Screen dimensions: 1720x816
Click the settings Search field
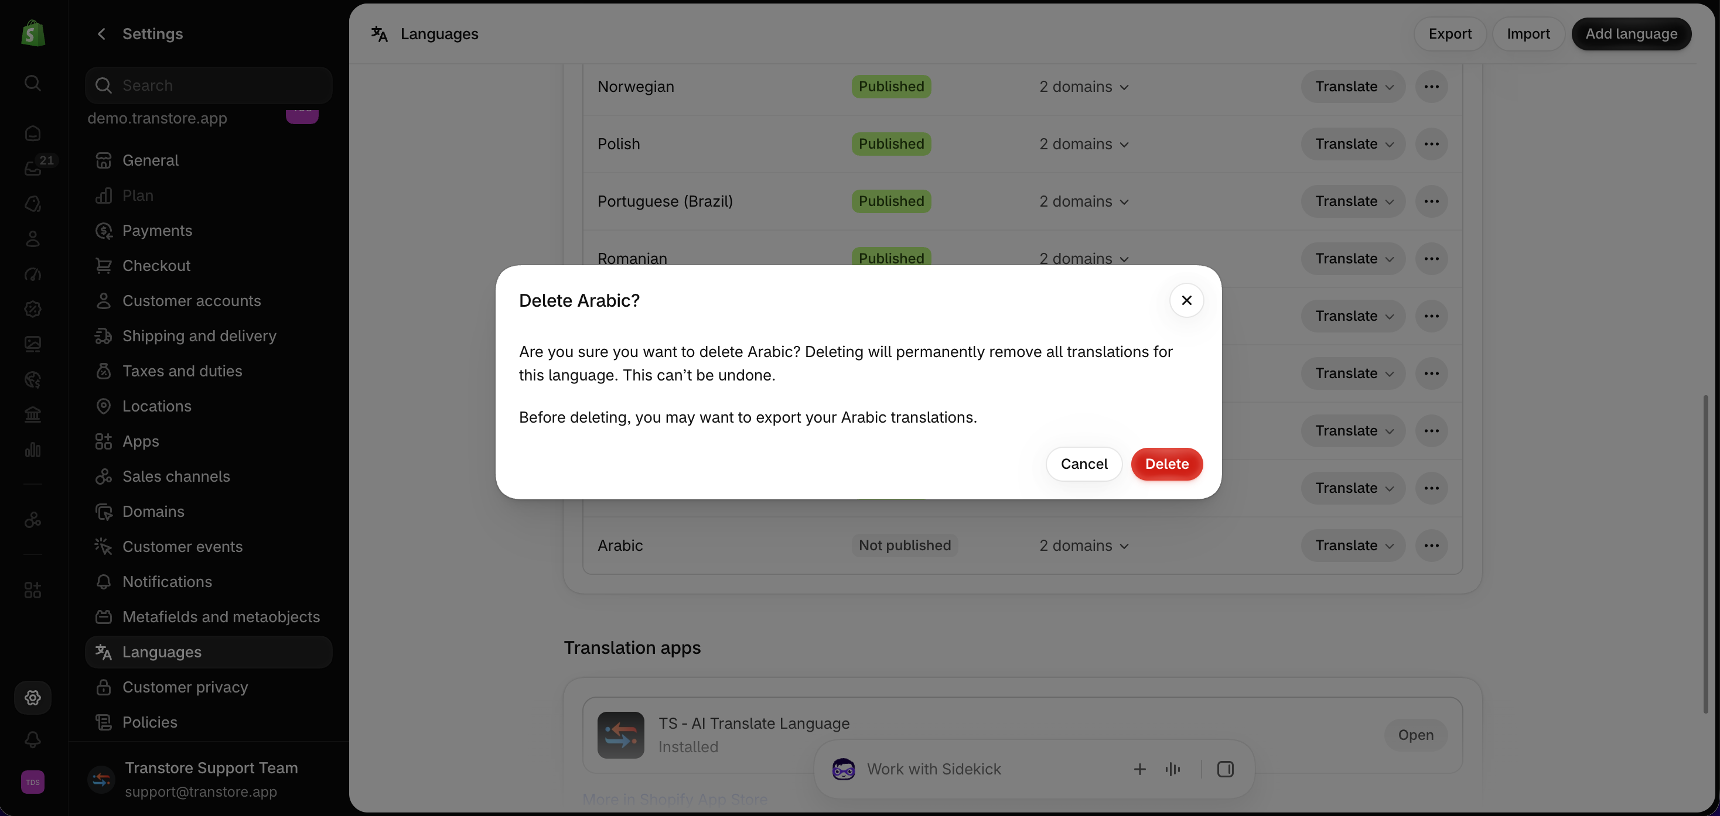209,85
